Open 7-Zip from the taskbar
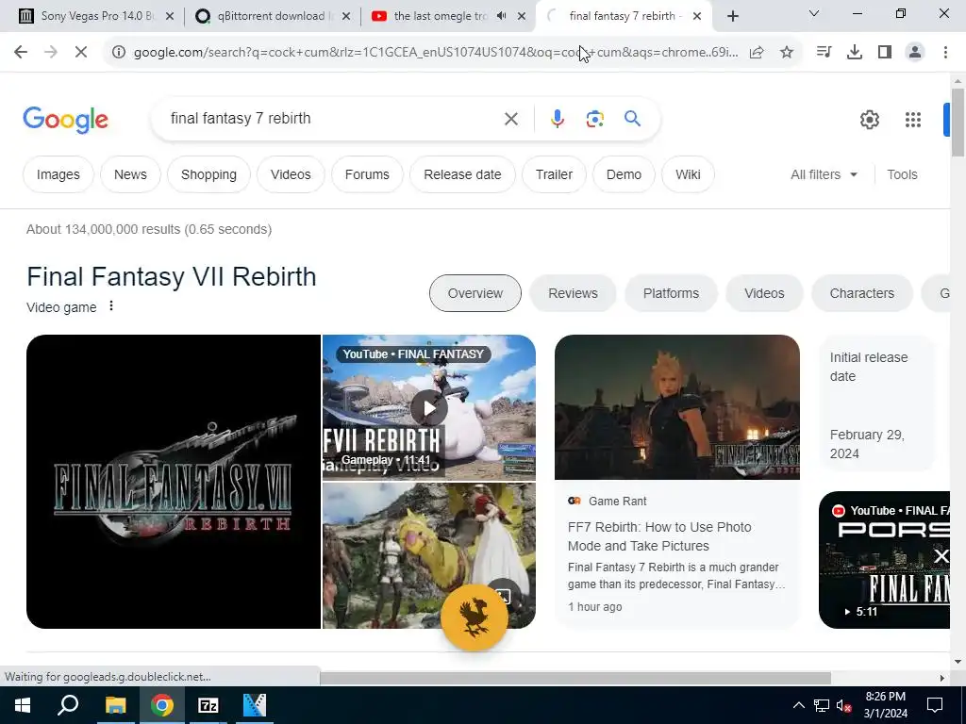 208,705
